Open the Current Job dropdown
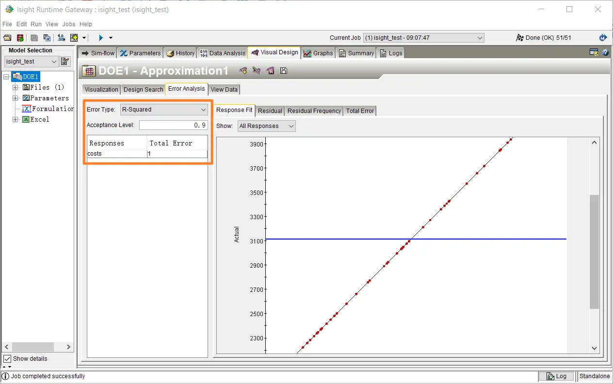This screenshot has height=384, width=613. pos(423,38)
